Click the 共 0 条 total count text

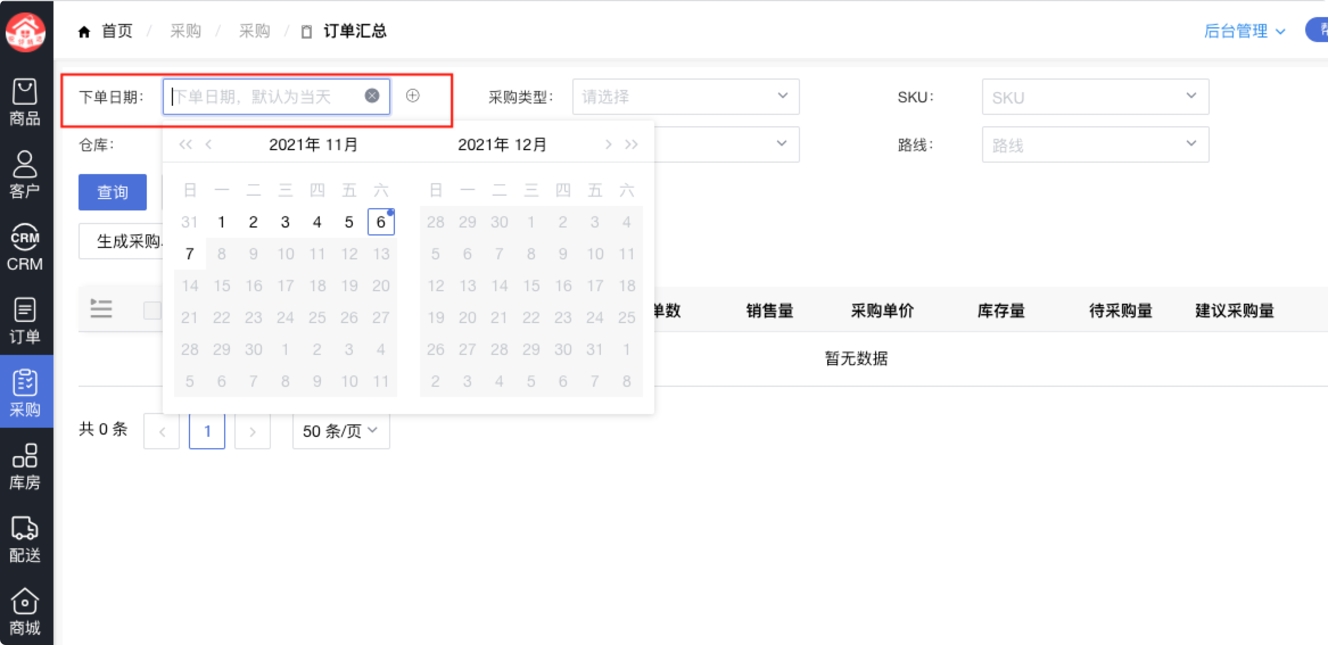[103, 429]
